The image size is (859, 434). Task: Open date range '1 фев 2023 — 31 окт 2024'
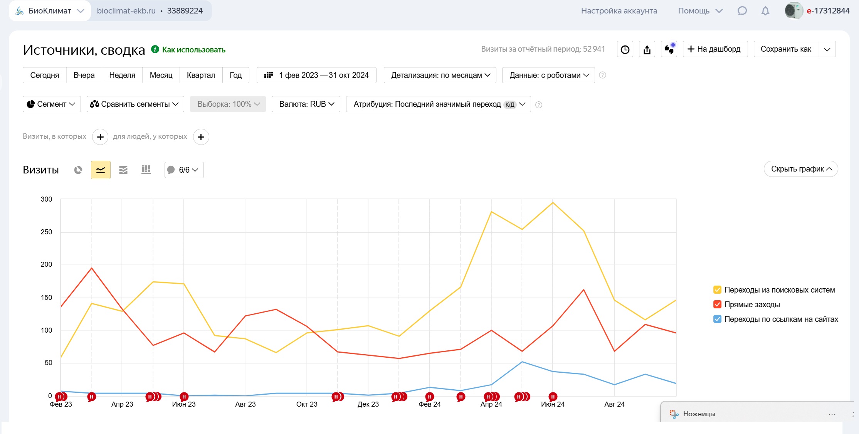[x=316, y=75]
